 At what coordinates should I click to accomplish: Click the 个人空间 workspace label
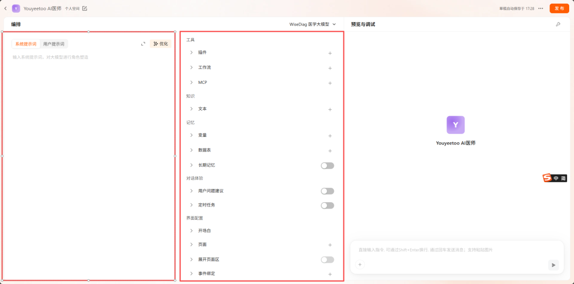(72, 8)
